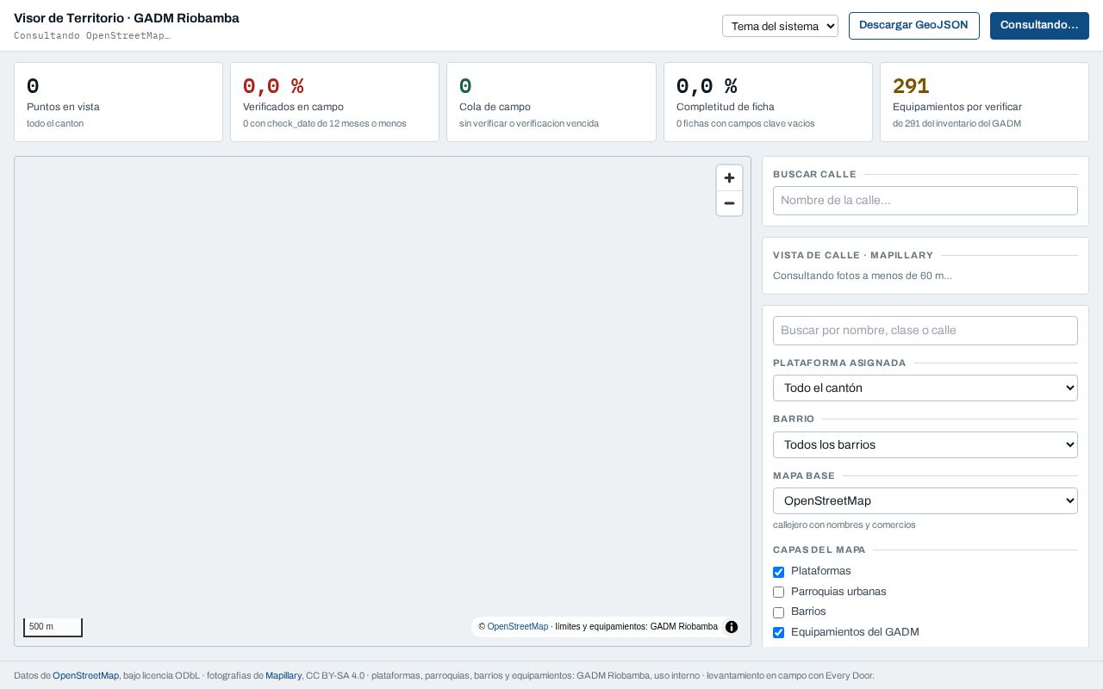The width and height of the screenshot is (1103, 689).
Task: Expand the Barrio selector
Action: point(925,444)
